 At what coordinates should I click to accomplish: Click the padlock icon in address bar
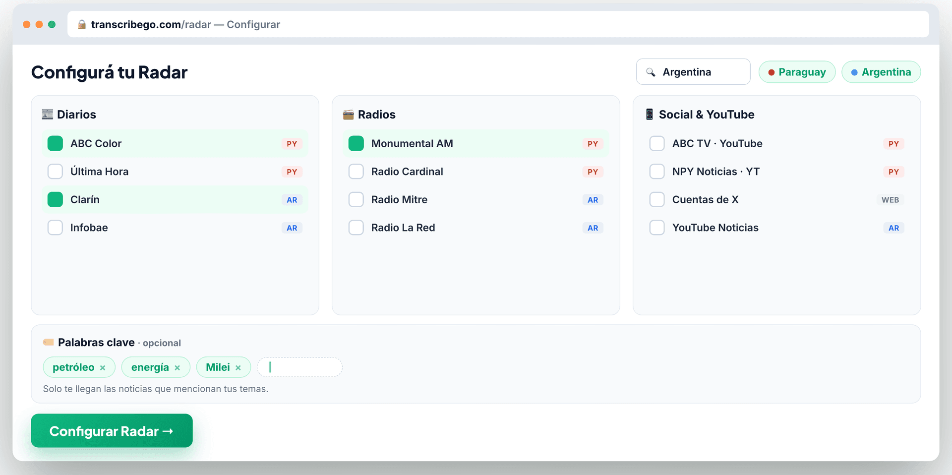coord(82,24)
